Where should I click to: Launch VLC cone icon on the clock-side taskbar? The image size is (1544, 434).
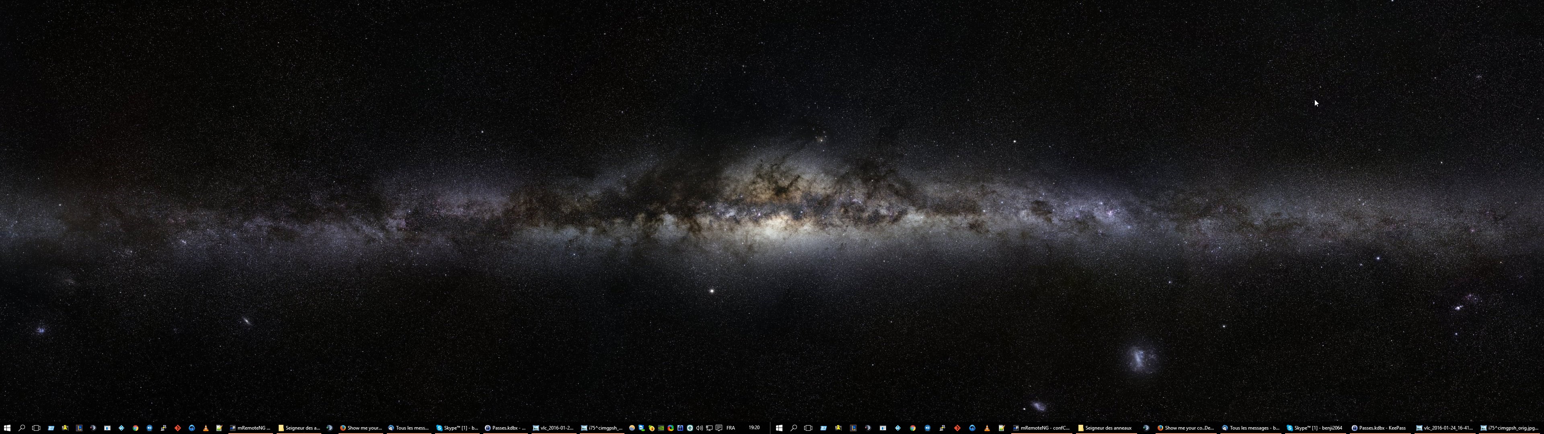point(205,428)
